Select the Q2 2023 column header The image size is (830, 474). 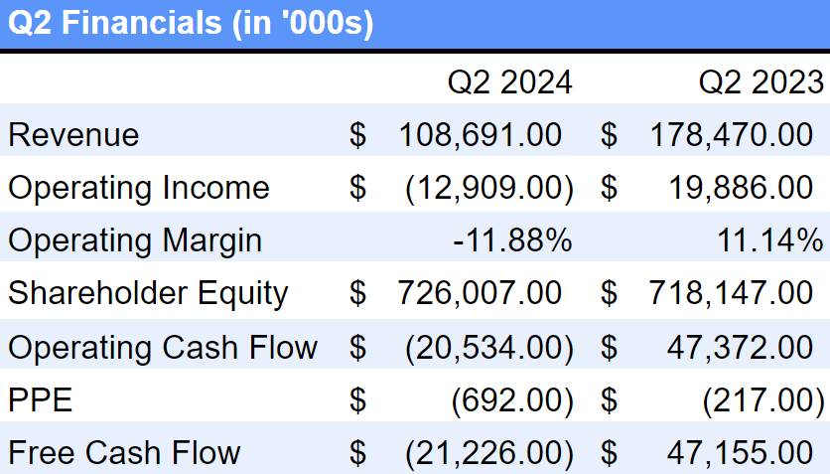click(761, 81)
